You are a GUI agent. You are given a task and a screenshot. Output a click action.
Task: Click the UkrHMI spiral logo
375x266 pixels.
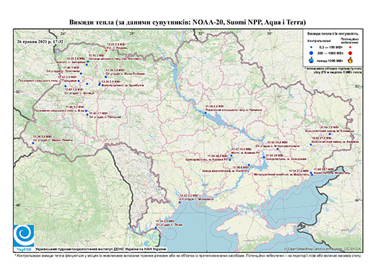click(24, 236)
